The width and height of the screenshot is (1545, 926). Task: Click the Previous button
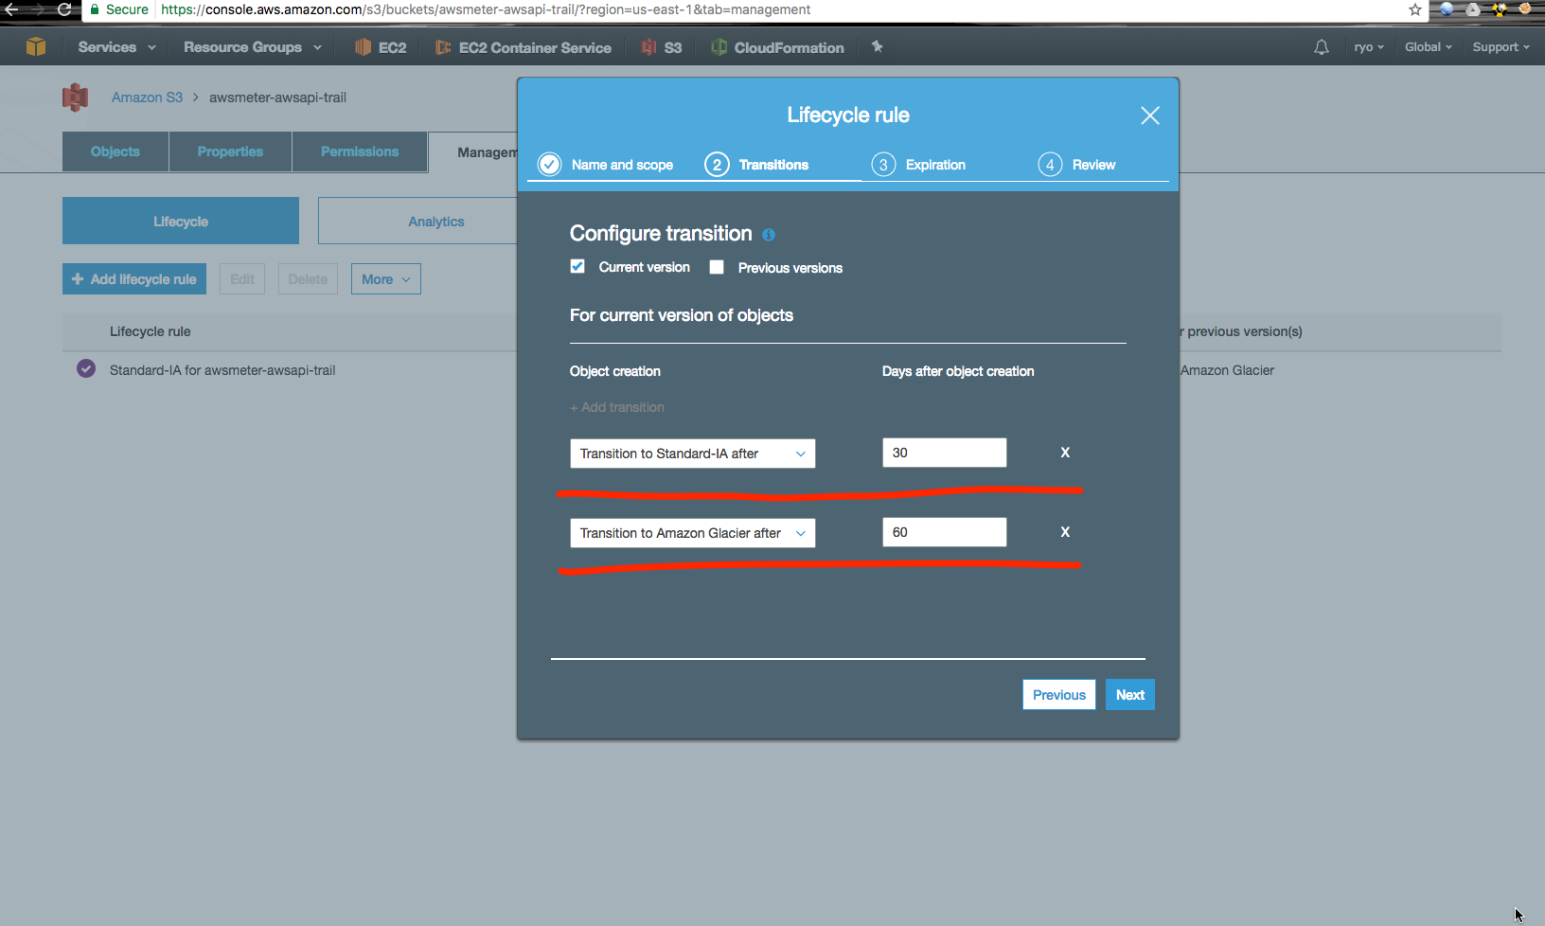point(1059,695)
